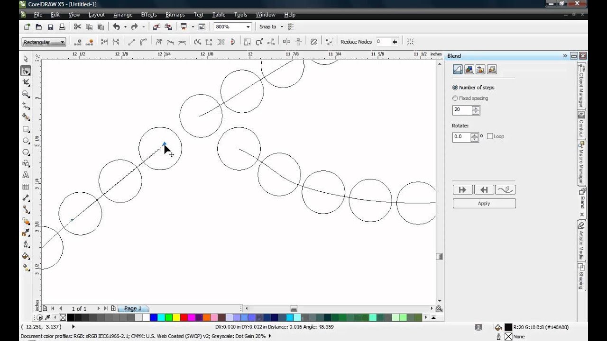Viewport: 607px width, 341px height.
Task: Select the Outline pen tool
Action: tap(26, 244)
